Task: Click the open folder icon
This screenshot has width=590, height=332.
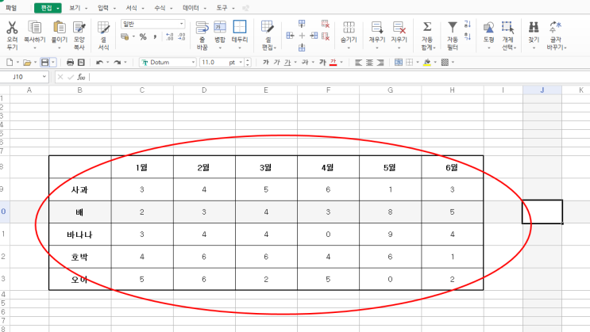Action: [x=27, y=63]
